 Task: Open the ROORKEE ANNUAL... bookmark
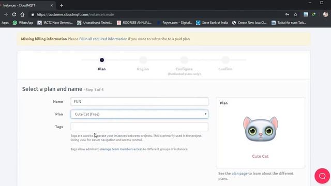(134, 23)
